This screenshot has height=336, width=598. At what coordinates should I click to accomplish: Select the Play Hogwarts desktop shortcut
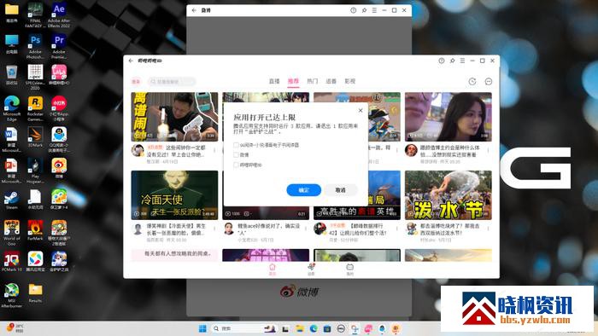coord(35,171)
